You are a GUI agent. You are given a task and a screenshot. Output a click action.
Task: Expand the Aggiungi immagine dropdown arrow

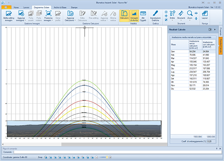[25, 20]
